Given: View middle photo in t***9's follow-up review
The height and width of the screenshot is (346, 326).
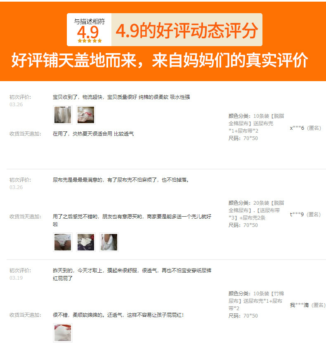Looking at the screenshot, I should (x=86, y=242).
